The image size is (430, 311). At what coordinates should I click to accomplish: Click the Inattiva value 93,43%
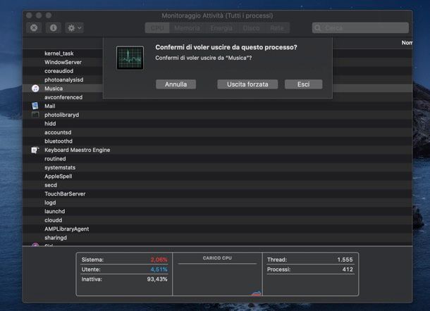coord(157,279)
